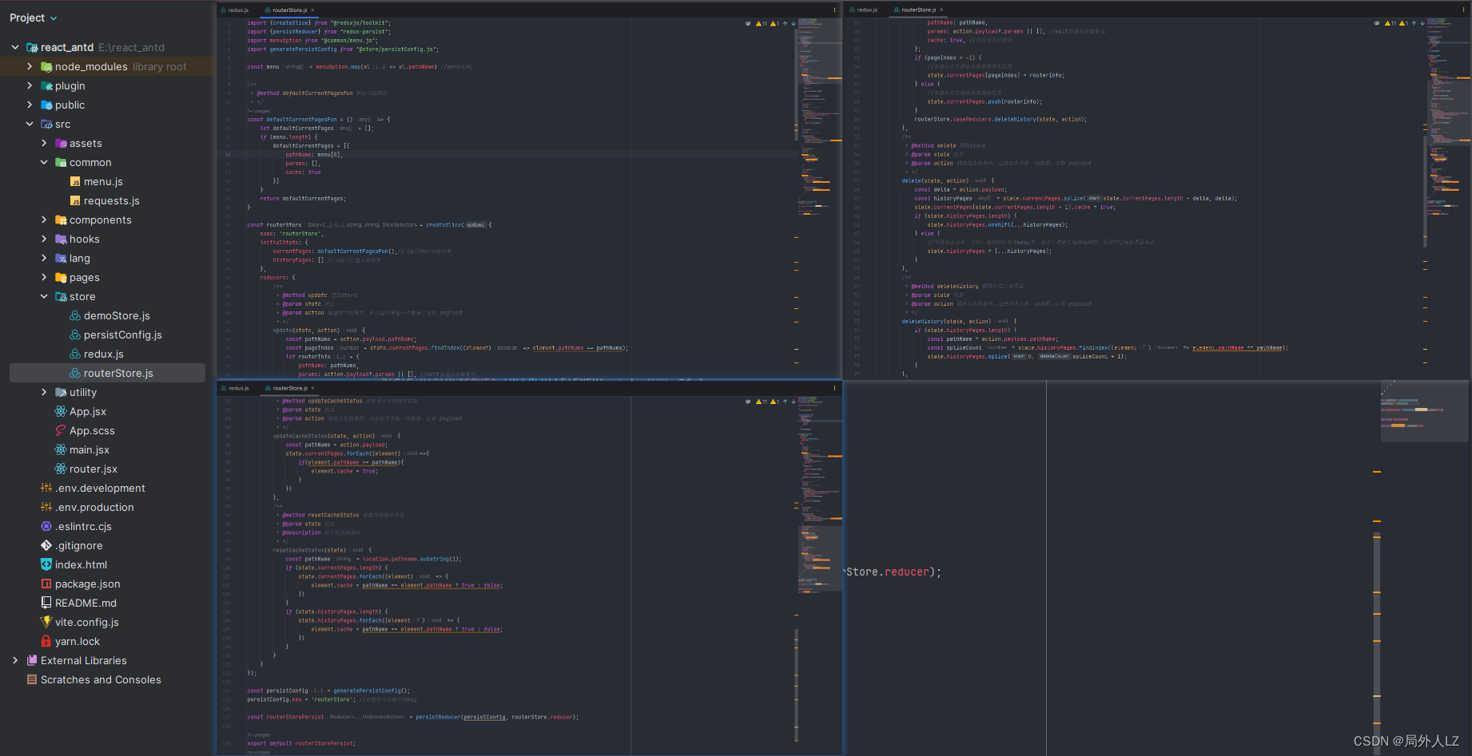
Task: Click the router.jsx file icon
Action: pos(61,469)
